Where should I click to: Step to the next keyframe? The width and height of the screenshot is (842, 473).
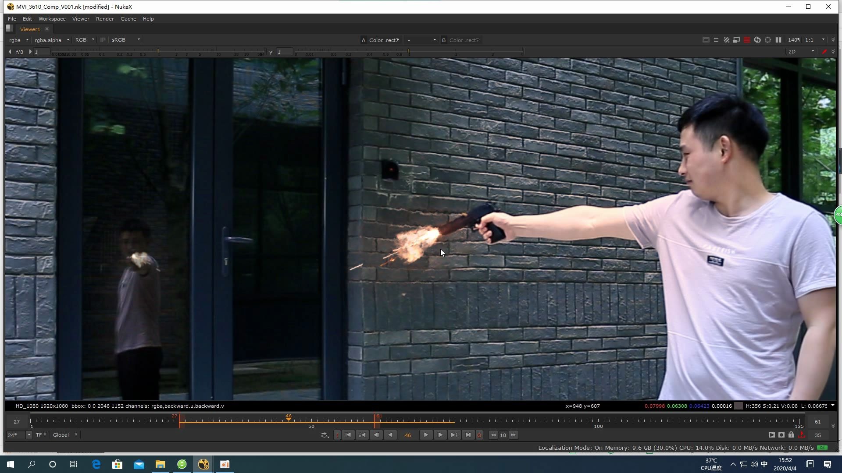point(454,435)
